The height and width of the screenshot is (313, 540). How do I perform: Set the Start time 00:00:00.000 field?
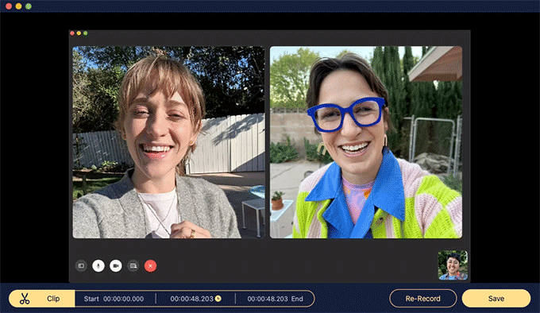(114, 299)
